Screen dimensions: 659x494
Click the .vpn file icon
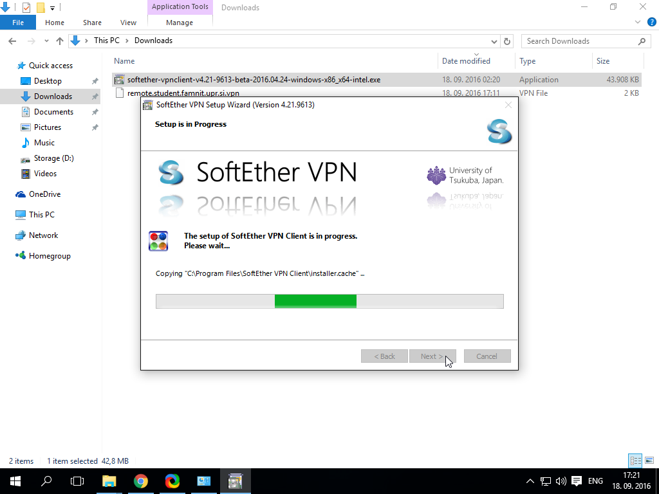tap(119, 93)
